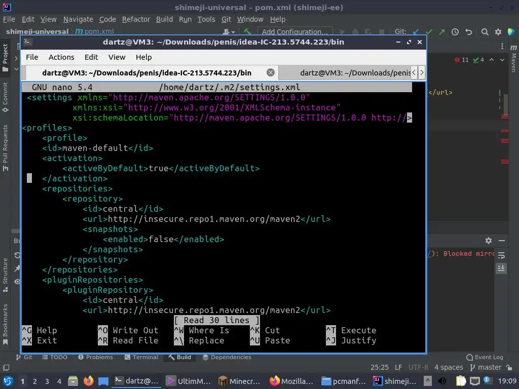The height and width of the screenshot is (389, 519).
Task: Click the Git commit checkmark icon
Action: pyautogui.click(x=429, y=32)
